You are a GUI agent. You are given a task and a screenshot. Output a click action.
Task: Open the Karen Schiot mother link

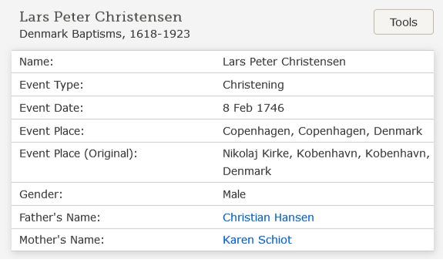pyautogui.click(x=257, y=240)
